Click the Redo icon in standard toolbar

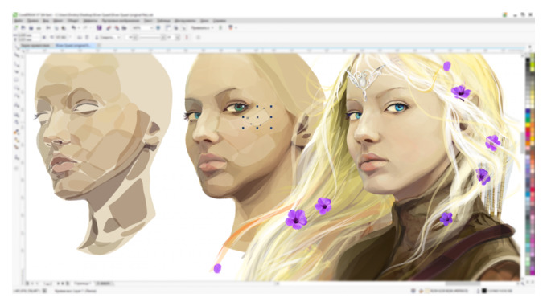coord(84,27)
